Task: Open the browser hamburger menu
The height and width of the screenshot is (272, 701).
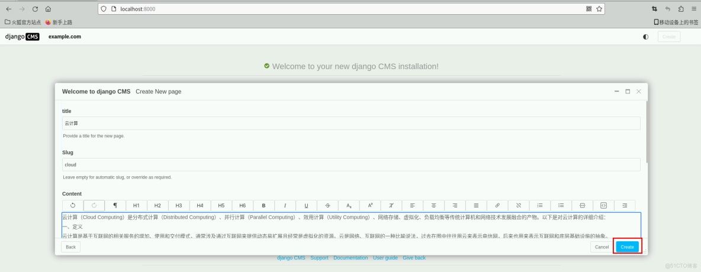Action: pyautogui.click(x=693, y=9)
